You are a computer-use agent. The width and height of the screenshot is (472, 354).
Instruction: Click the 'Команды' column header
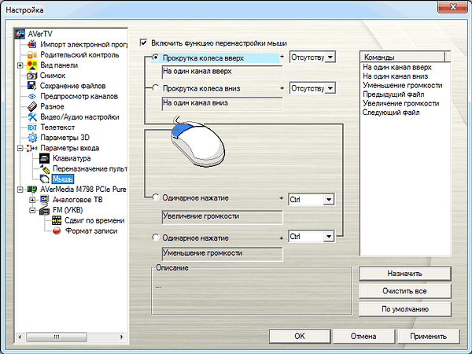click(x=403, y=57)
